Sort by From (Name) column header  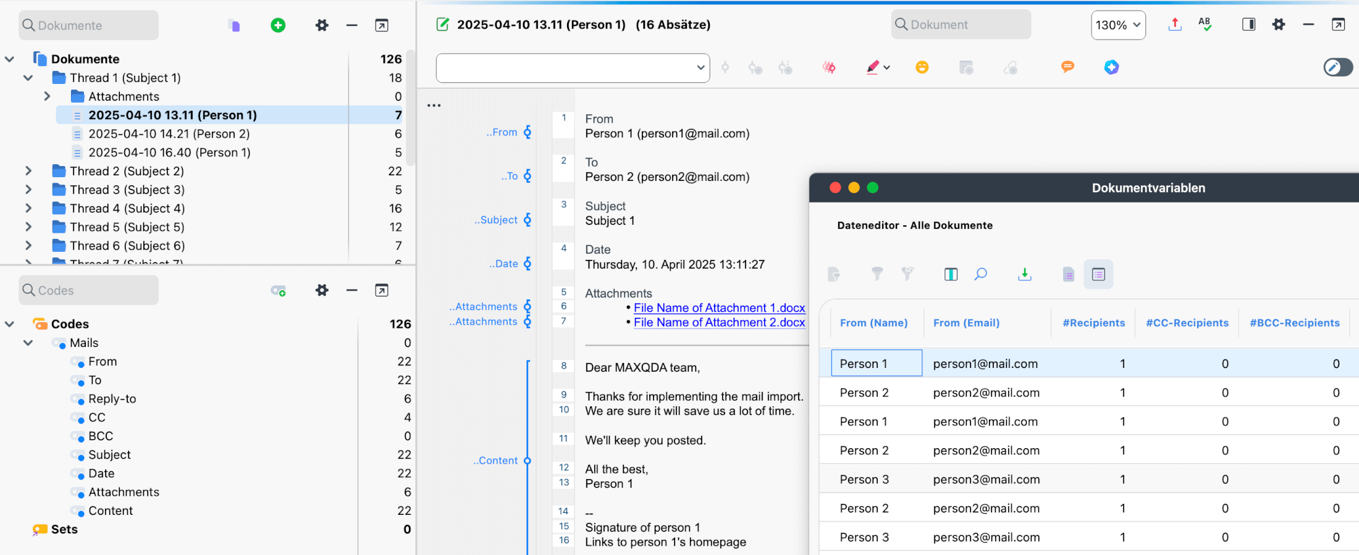[873, 323]
